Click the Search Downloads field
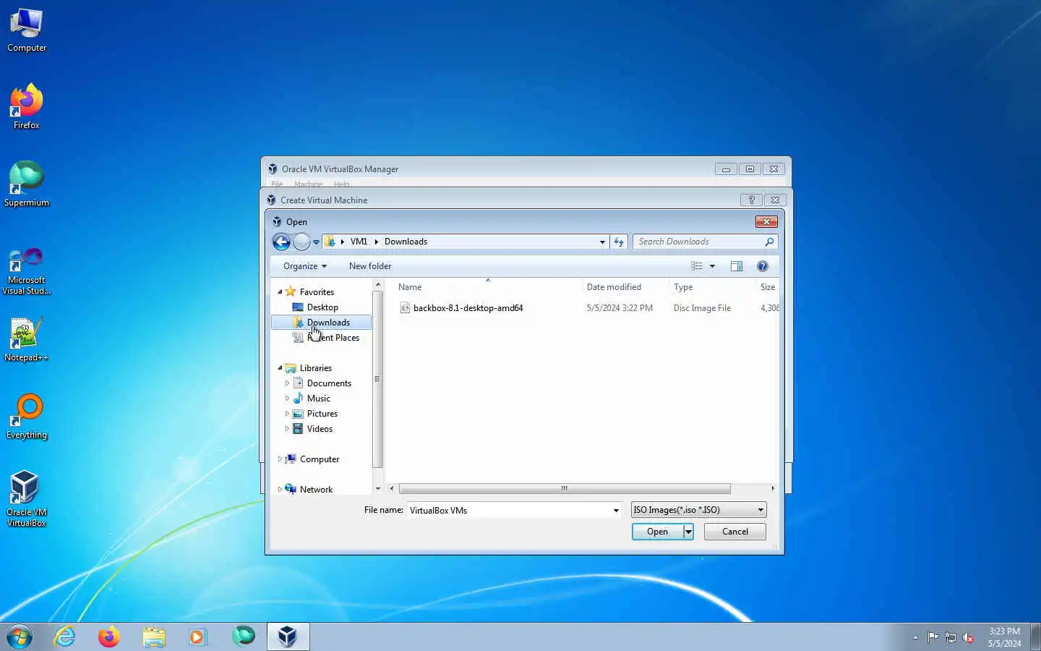Image resolution: width=1041 pixels, height=651 pixels. (x=698, y=242)
